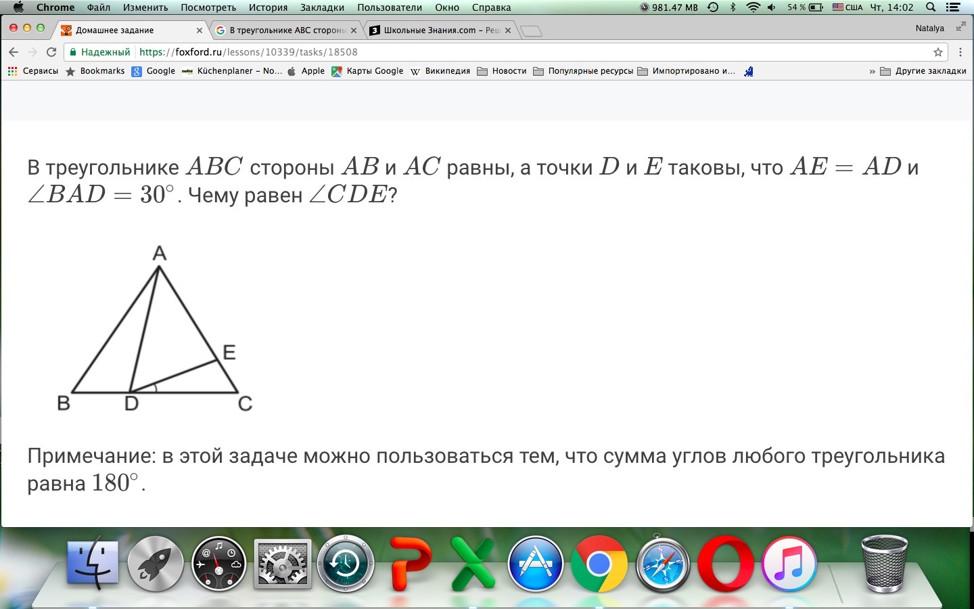This screenshot has height=609, width=974.
Task: Click the volume icon in menu bar
Action: (x=772, y=7)
